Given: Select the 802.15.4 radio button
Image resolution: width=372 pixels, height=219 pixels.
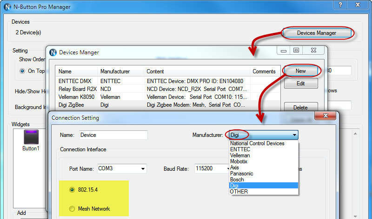Looking at the screenshot, I should tap(72, 190).
